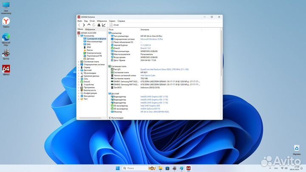Screen dimensions: 306x172
Task: Expand the Сервер tree node
Action: [79, 67]
